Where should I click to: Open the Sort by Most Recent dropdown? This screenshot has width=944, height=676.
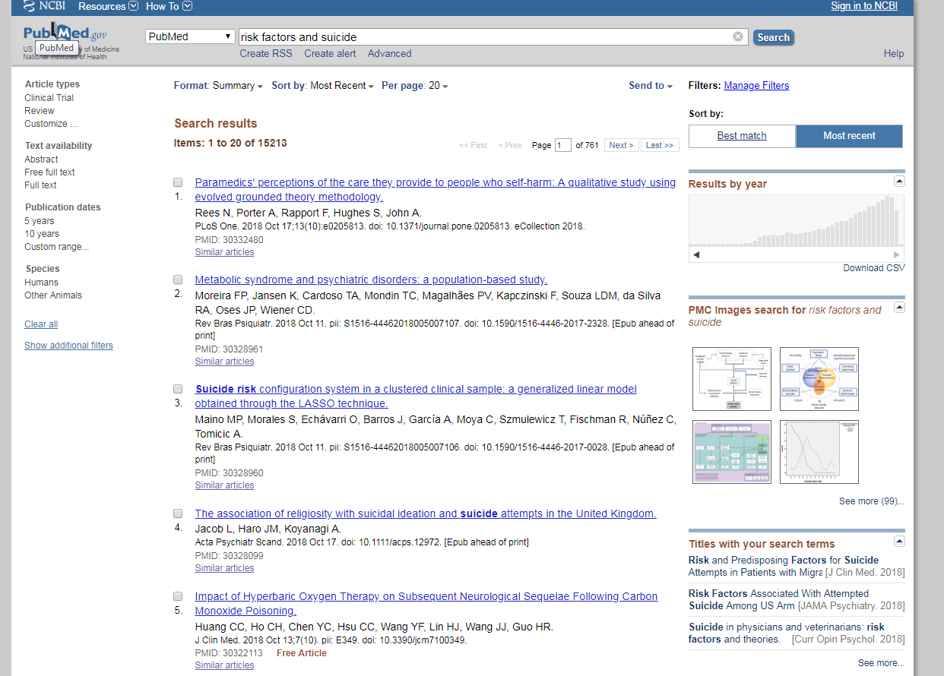[341, 86]
